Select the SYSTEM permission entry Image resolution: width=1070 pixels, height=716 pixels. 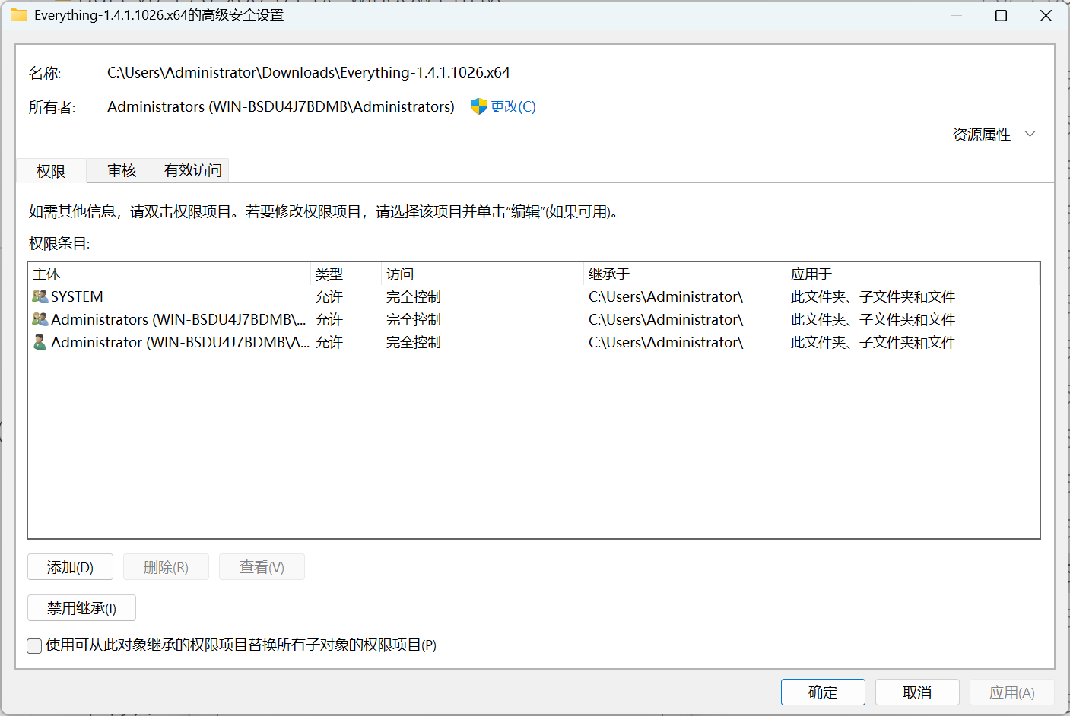point(533,296)
